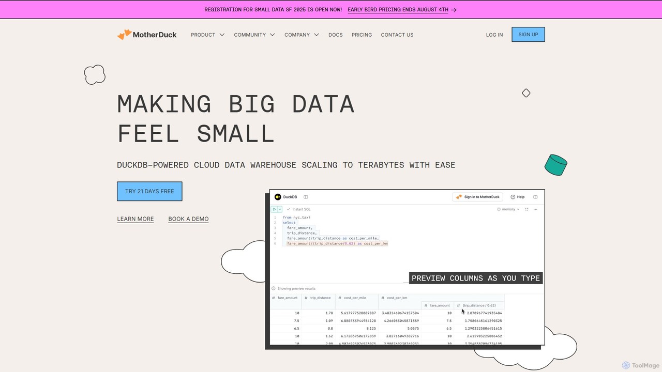Expand the Community menu
Image resolution: width=662 pixels, height=372 pixels.
pos(254,35)
